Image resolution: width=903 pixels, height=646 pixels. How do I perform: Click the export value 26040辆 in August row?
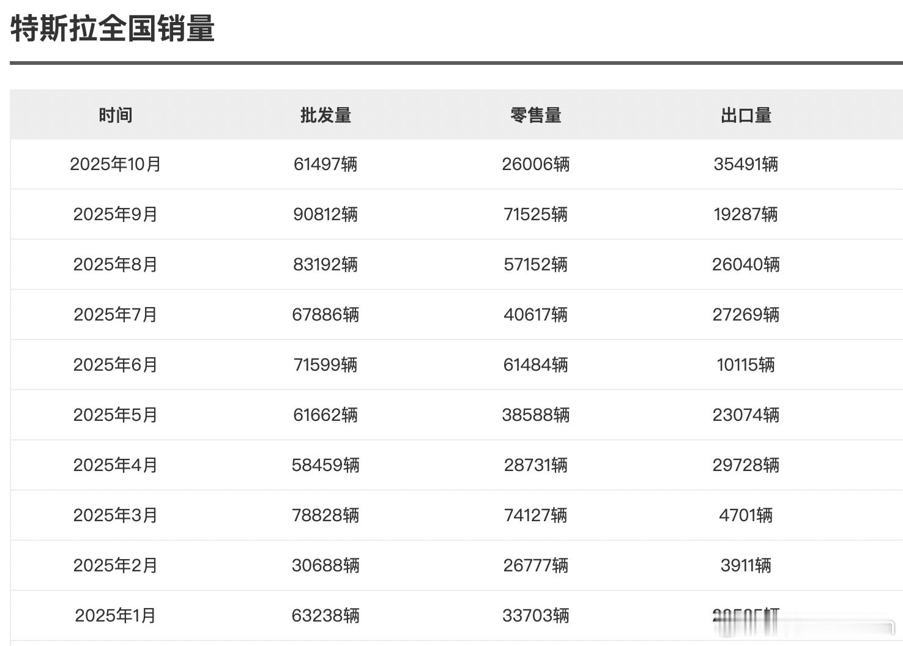746,264
